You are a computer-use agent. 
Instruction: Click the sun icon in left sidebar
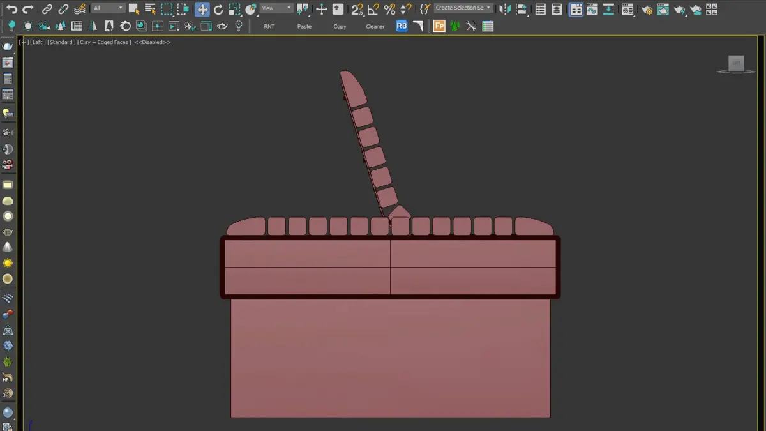(x=8, y=263)
